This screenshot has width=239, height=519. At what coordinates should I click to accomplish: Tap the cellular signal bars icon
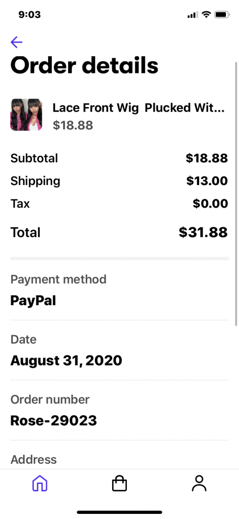click(x=193, y=15)
